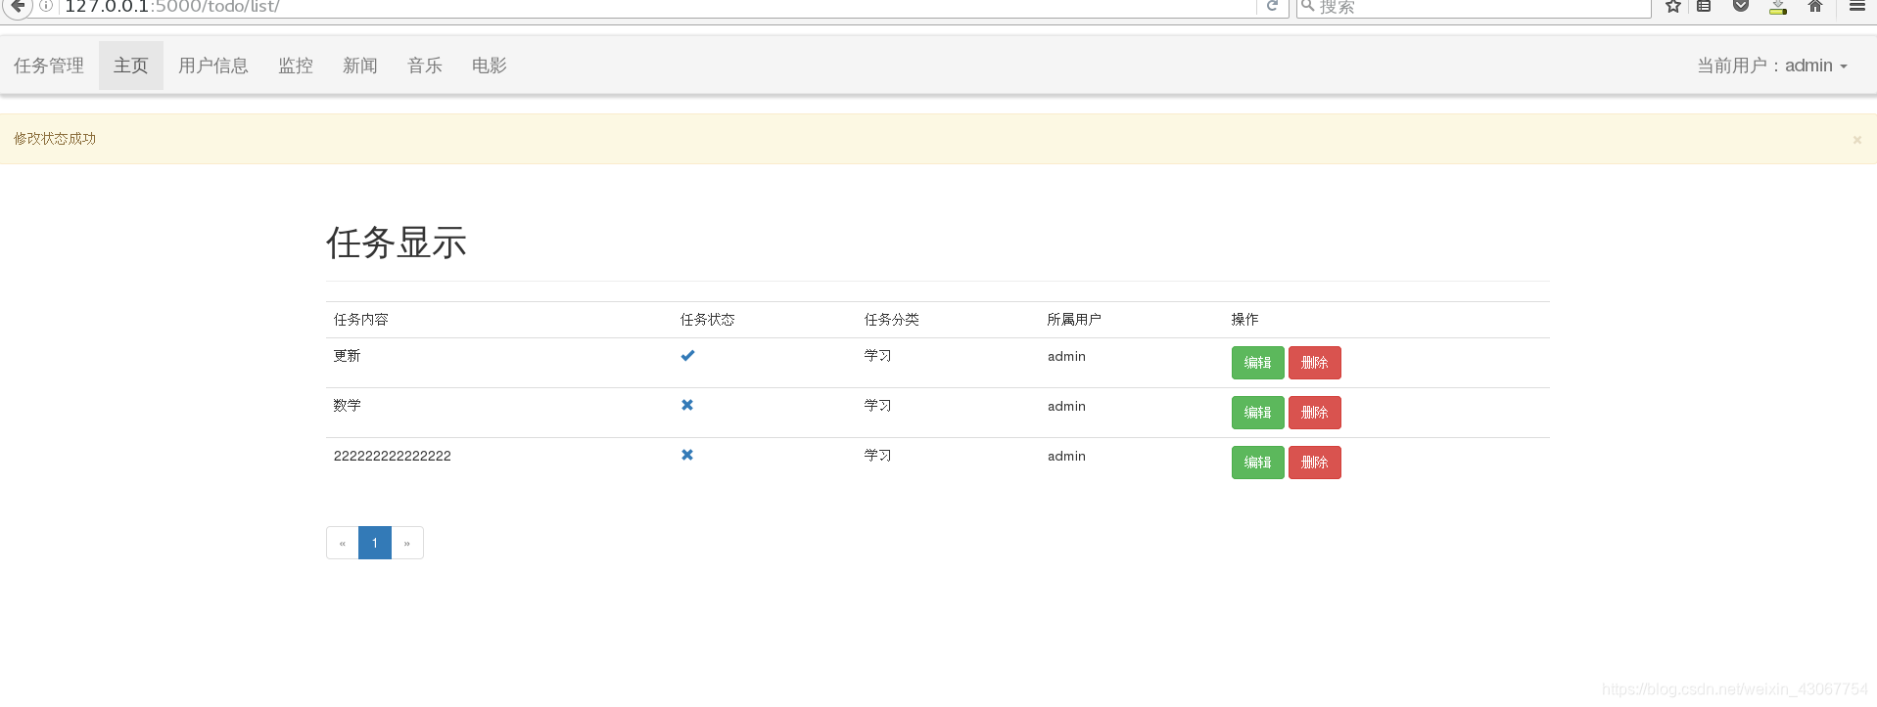Screen dimensions: 1877x707
Task: Click the 修改状态成功 message text
Action: tap(55, 139)
